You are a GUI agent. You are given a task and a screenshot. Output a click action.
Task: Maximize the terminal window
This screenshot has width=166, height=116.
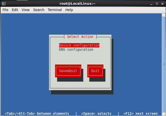(x=157, y=4)
